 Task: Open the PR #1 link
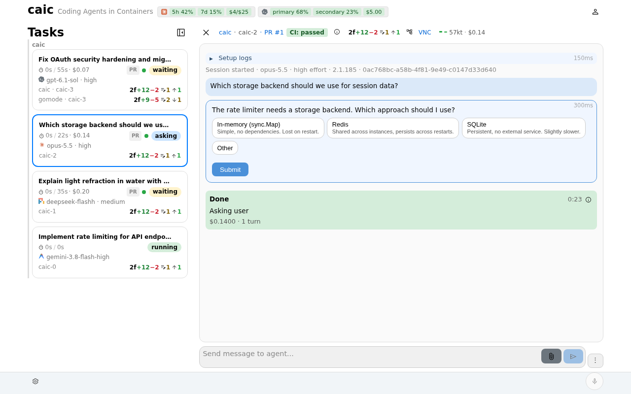coord(274,33)
